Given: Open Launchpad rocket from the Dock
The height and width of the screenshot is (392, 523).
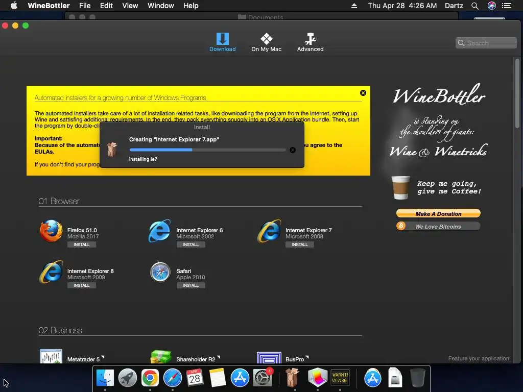Looking at the screenshot, I should tap(127, 378).
